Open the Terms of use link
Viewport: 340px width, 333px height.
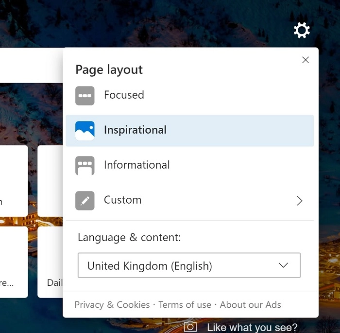click(x=185, y=305)
